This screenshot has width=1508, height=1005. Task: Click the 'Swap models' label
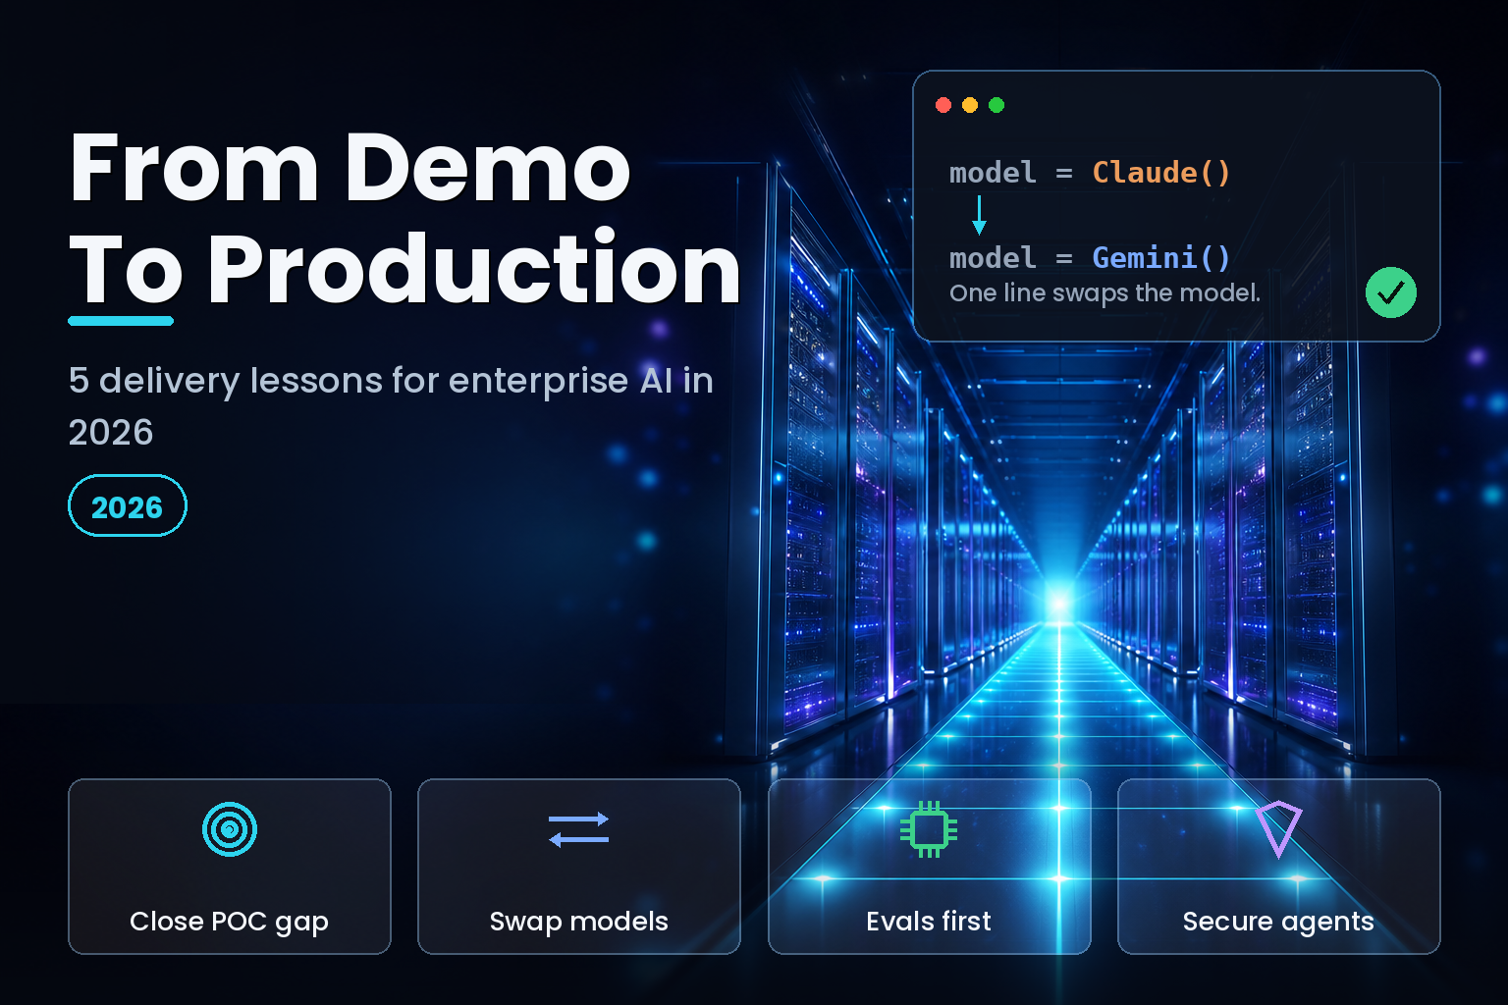(579, 922)
